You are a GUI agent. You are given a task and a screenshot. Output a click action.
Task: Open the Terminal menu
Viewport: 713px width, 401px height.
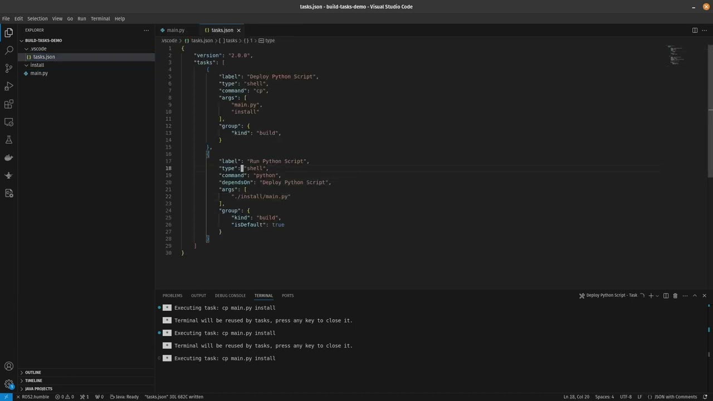(x=100, y=18)
